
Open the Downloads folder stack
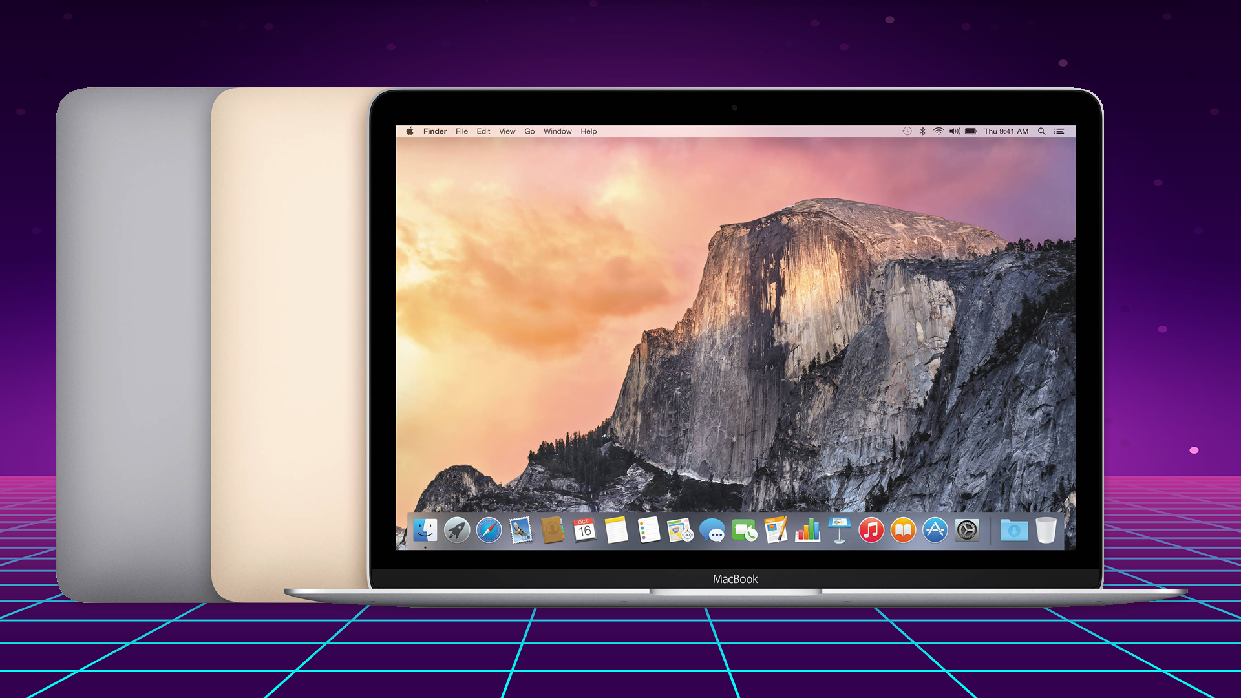[x=1013, y=531]
